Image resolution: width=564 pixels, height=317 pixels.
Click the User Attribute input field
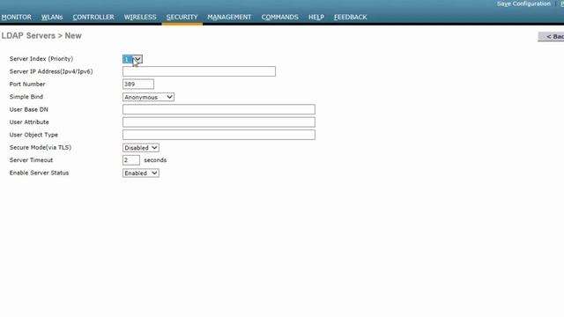click(x=219, y=122)
